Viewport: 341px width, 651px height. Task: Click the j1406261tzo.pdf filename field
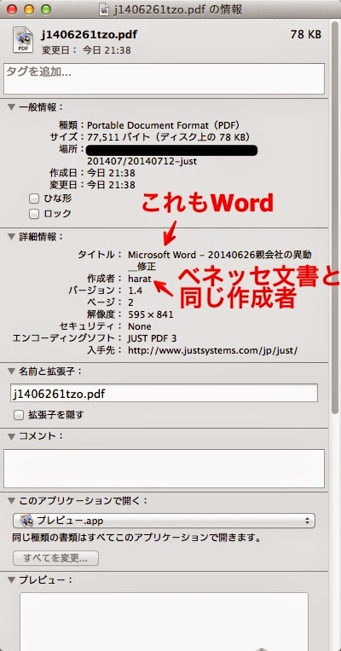tap(164, 393)
